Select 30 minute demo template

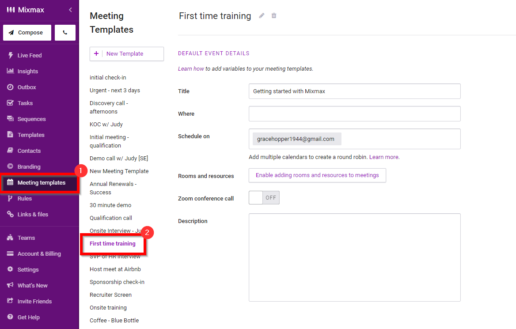(x=110, y=205)
